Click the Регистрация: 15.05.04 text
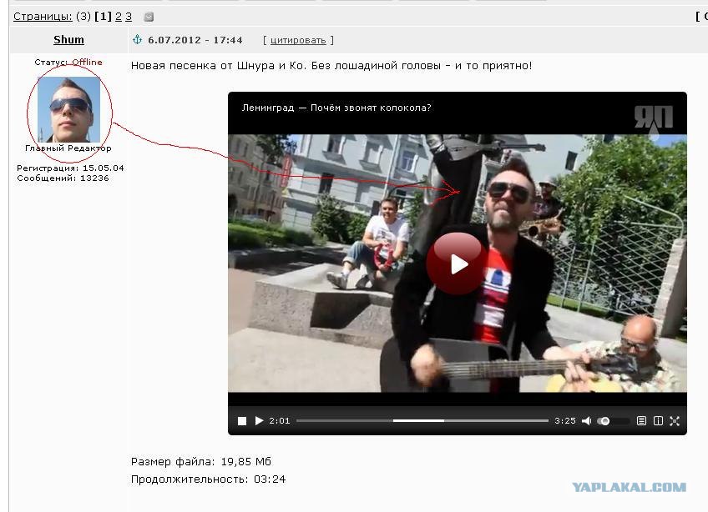Screen dimensions: 708x512 (x=70, y=168)
